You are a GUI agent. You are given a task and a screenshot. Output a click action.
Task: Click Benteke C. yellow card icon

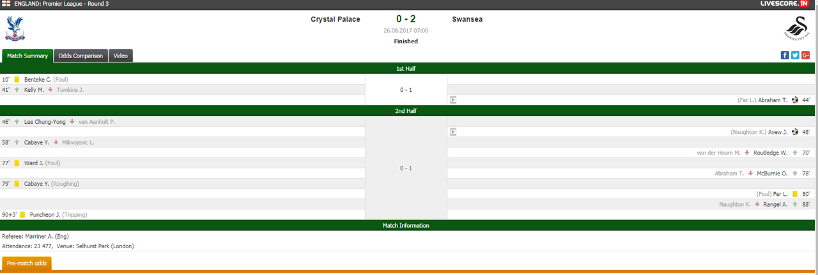pos(17,79)
